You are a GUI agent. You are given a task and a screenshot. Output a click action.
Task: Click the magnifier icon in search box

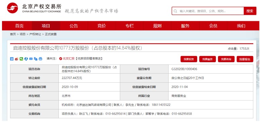click(175, 11)
